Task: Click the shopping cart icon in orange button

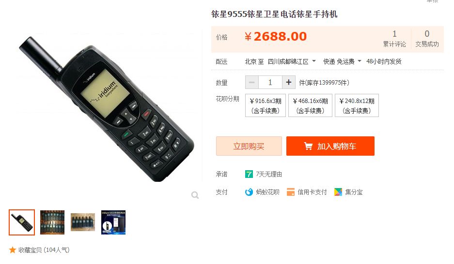Action: (308, 146)
